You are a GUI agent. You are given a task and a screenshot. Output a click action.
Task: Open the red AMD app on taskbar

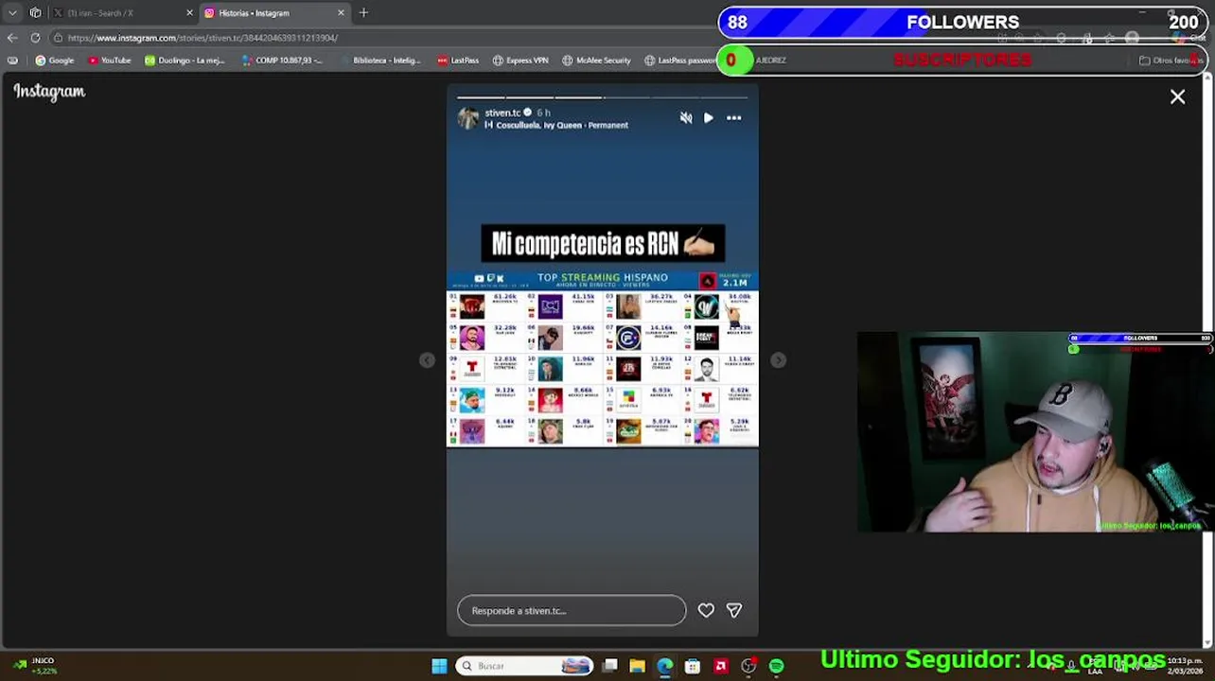[720, 666]
